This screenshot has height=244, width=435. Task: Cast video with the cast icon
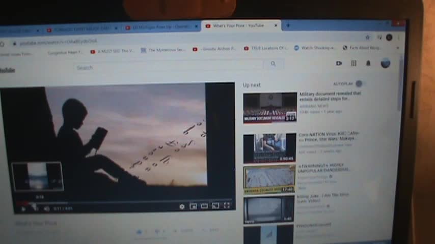[215, 205]
